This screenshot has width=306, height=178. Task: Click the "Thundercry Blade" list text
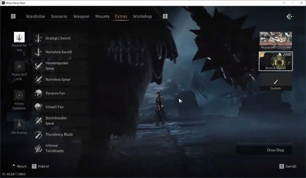pyautogui.click(x=59, y=135)
